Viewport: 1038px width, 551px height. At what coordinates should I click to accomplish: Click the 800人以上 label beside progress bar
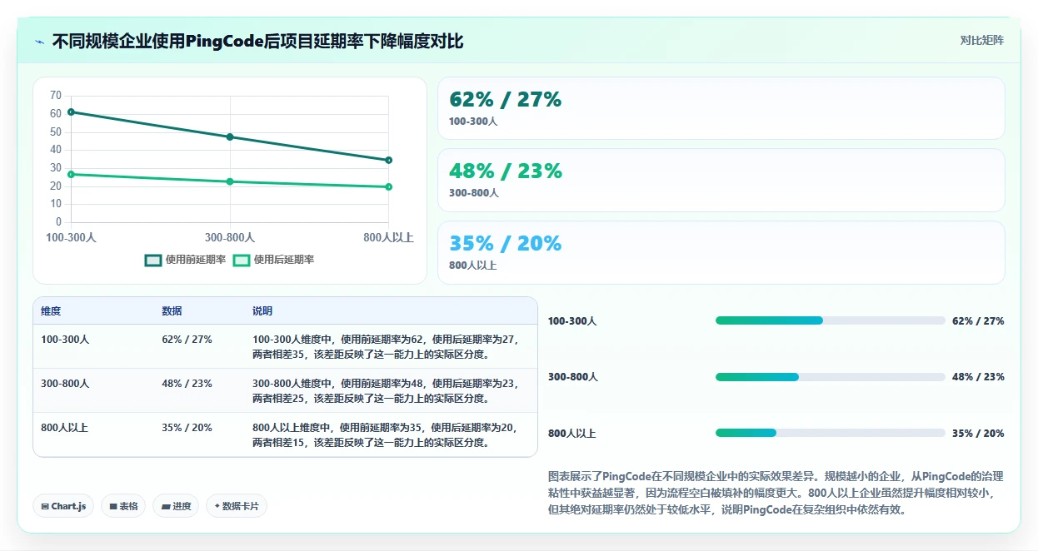[x=571, y=434]
